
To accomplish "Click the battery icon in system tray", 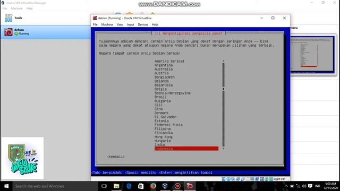I will point(292,186).
